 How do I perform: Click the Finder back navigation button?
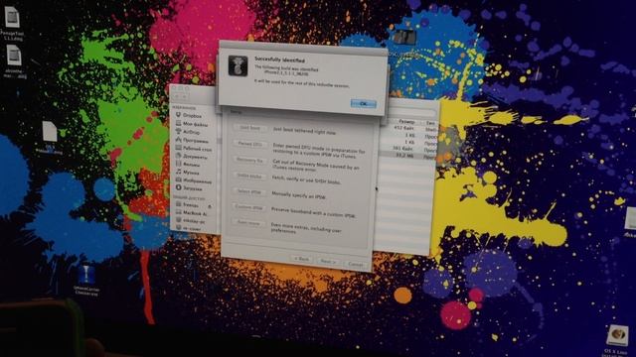pos(177,96)
